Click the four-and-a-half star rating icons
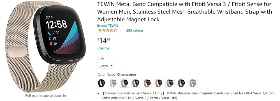Screen dimensions: 280x101 (x=107, y=30)
